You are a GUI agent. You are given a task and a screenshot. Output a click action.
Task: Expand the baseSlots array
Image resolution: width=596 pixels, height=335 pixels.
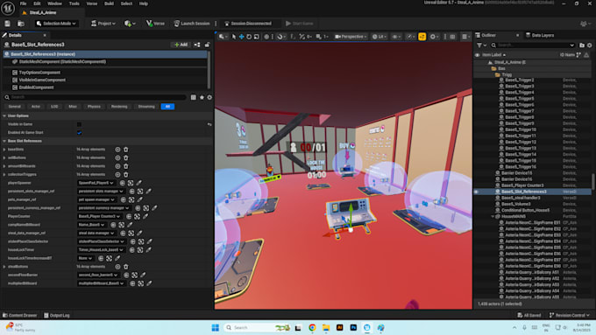4,150
